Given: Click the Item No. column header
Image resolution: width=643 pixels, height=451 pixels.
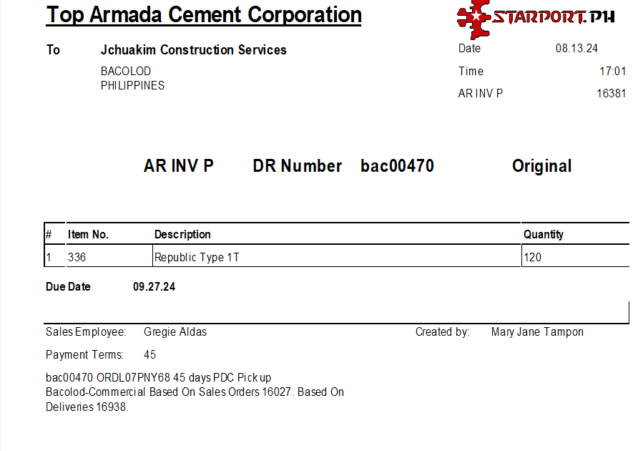Looking at the screenshot, I should tap(88, 235).
